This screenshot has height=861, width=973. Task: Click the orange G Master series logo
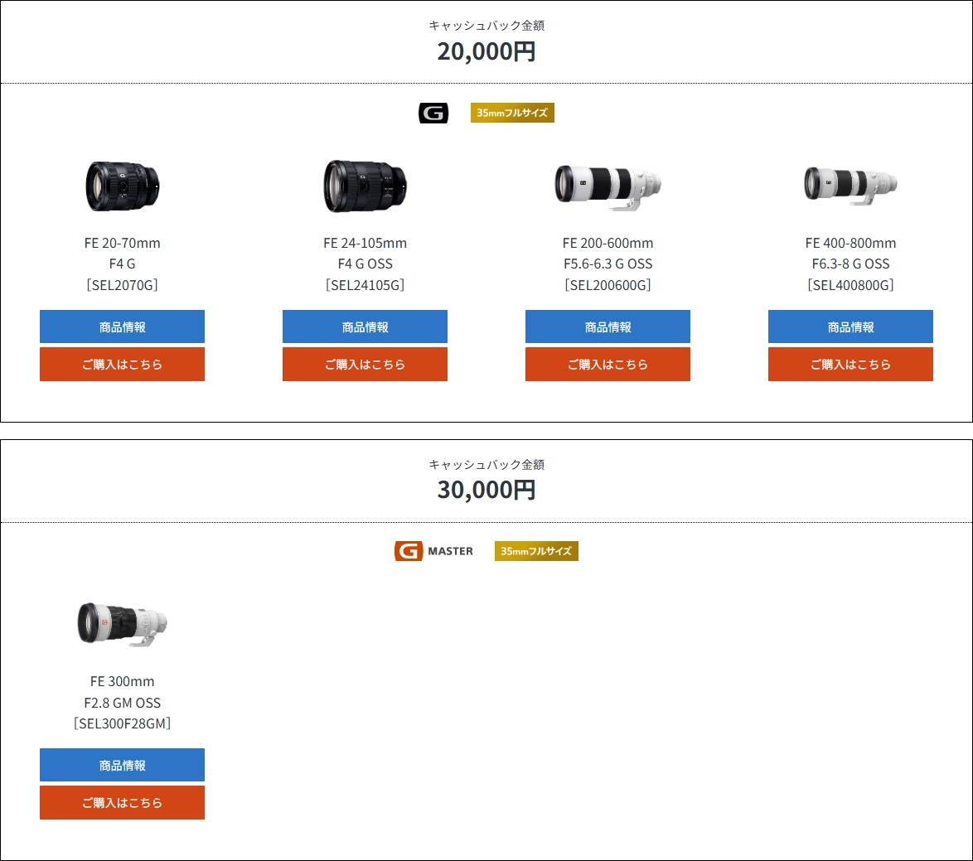(433, 551)
